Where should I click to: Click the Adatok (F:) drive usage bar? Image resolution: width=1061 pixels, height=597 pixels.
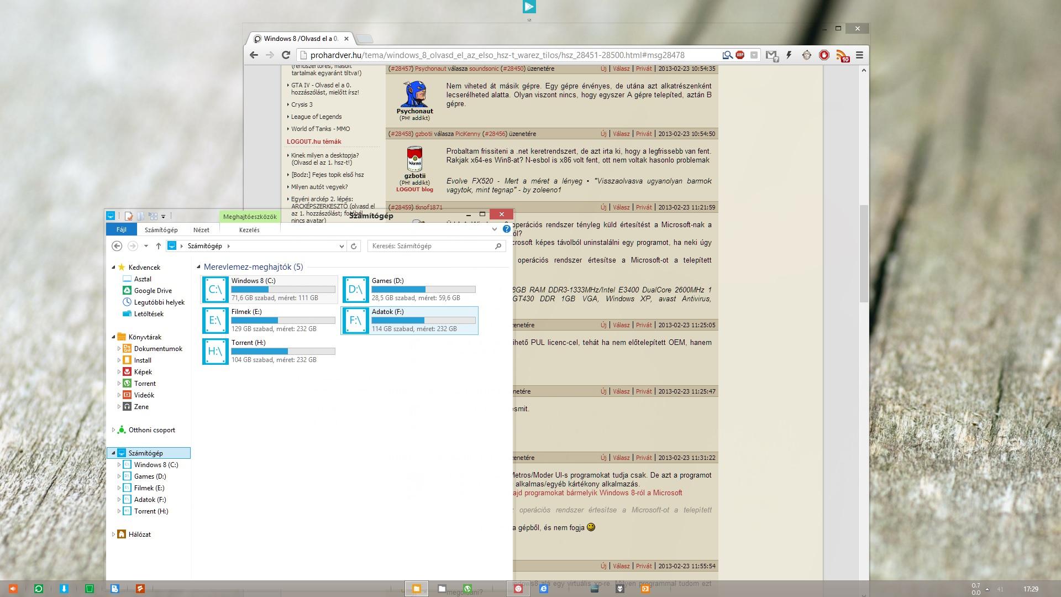[423, 321]
